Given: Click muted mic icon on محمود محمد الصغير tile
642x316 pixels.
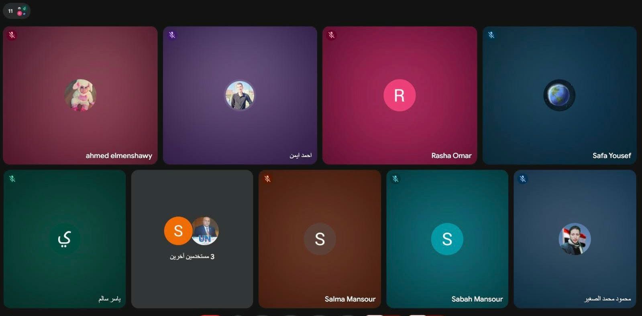Looking at the screenshot, I should tap(523, 179).
